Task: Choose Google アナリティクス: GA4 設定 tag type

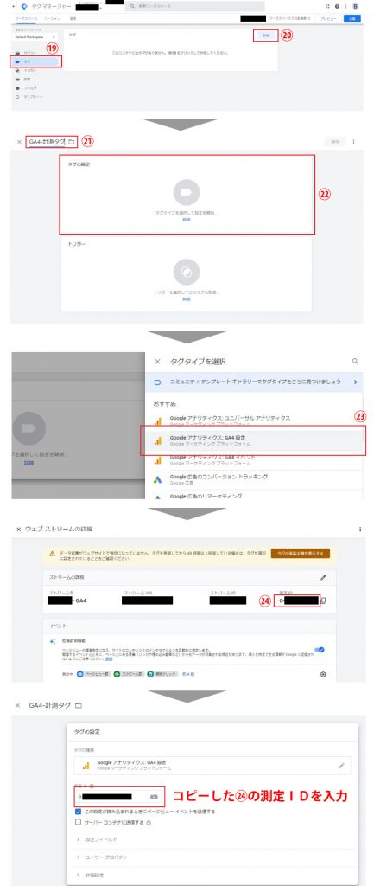Action: (x=256, y=440)
